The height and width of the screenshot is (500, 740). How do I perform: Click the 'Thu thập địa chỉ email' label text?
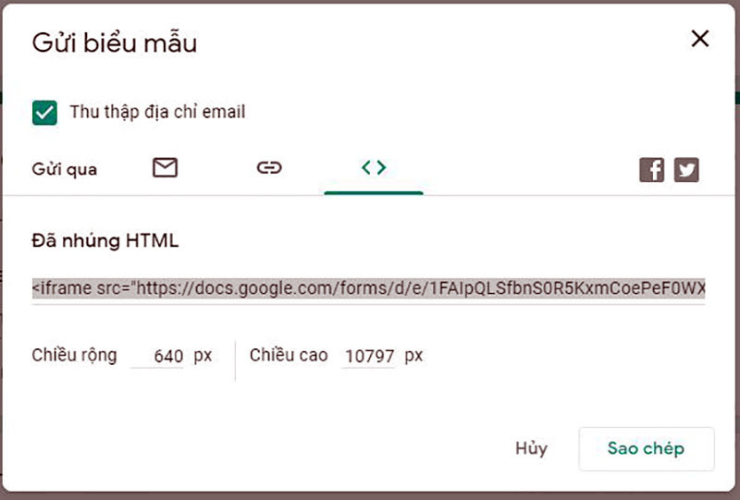point(157,113)
